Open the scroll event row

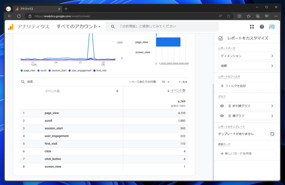[x=104, y=121]
